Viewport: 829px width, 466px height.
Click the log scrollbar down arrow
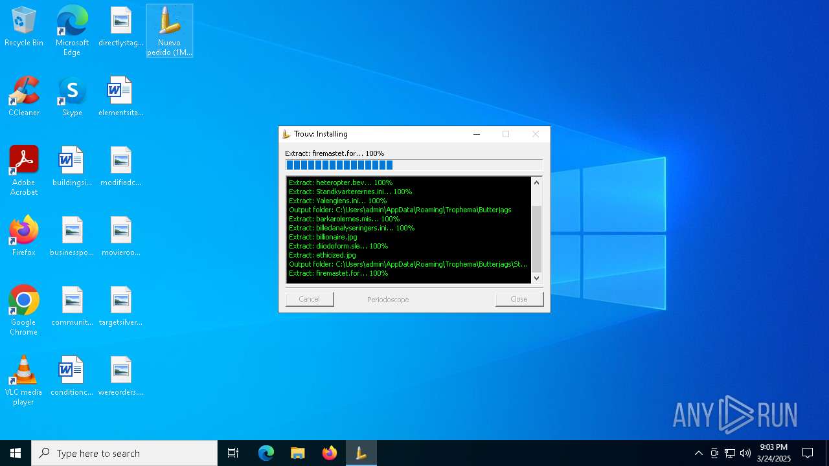[536, 278]
